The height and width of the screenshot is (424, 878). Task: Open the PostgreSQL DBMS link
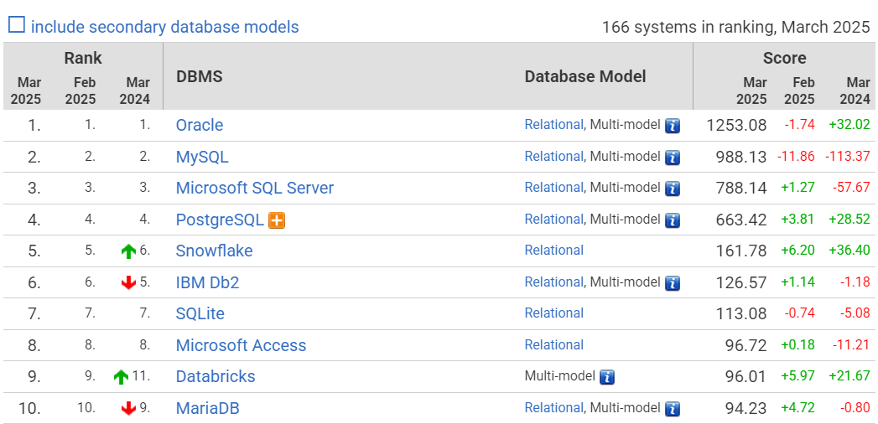[220, 220]
